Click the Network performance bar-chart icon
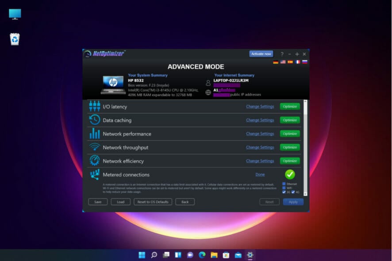 (x=95, y=134)
